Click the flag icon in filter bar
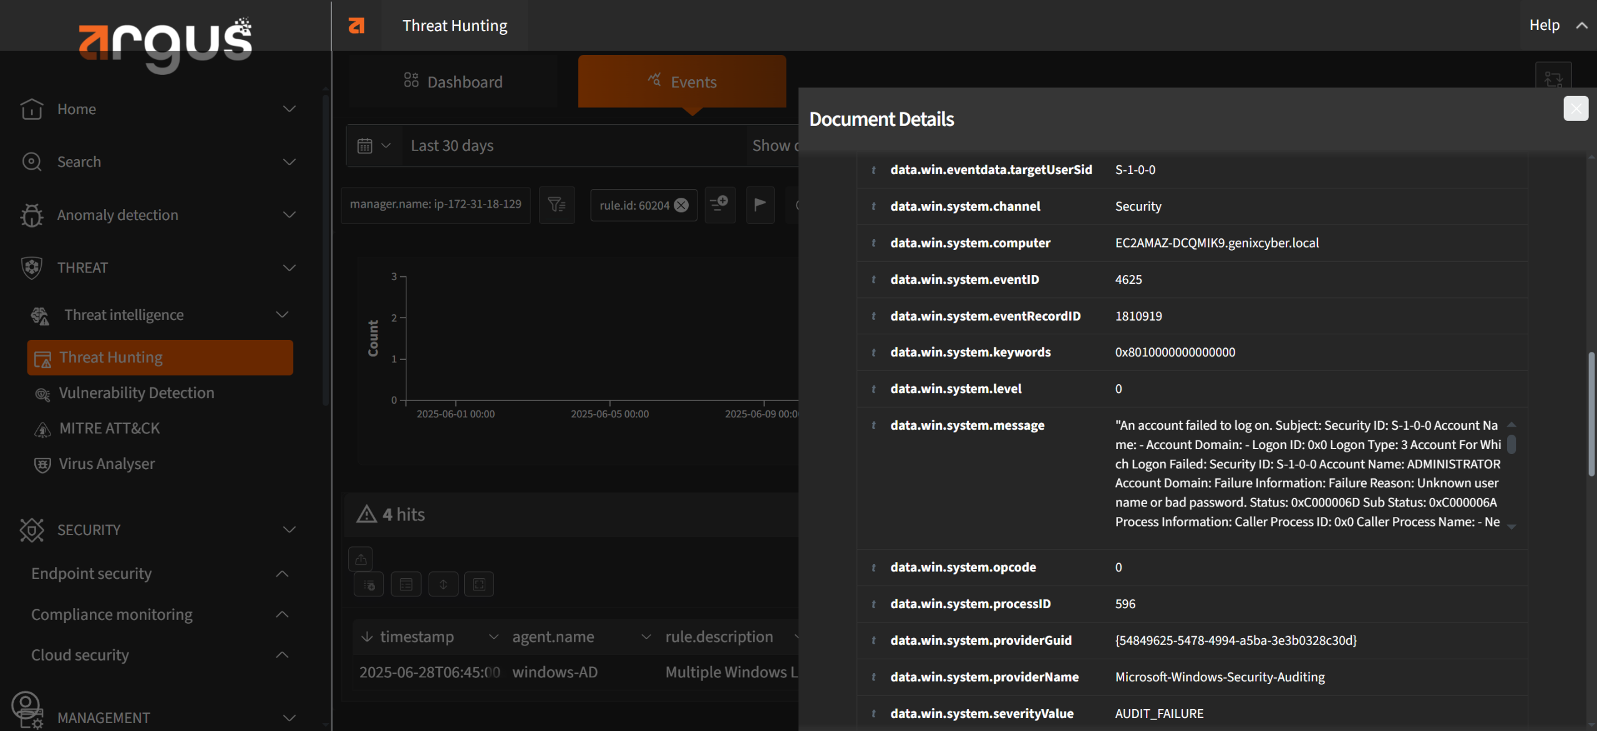Viewport: 1597px width, 731px height. (x=760, y=205)
